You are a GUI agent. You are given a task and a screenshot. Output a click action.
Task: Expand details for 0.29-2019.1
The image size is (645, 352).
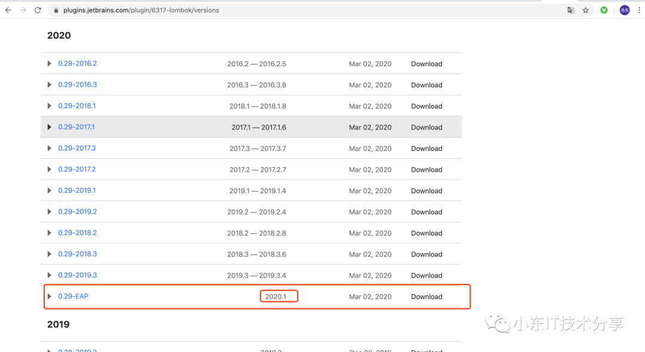tap(50, 190)
